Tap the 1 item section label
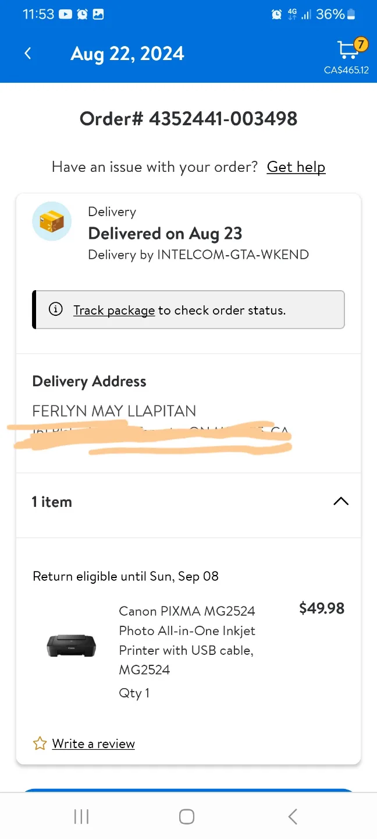Viewport: 377px width, 839px height. pyautogui.click(x=52, y=502)
